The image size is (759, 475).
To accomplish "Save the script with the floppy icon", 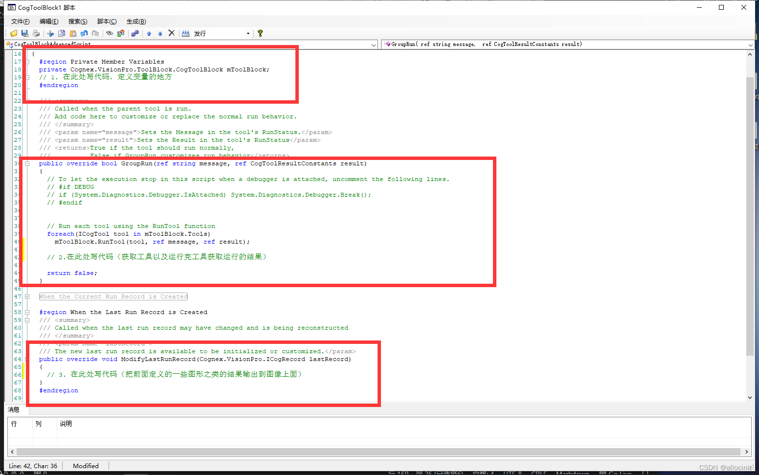I will [25, 33].
